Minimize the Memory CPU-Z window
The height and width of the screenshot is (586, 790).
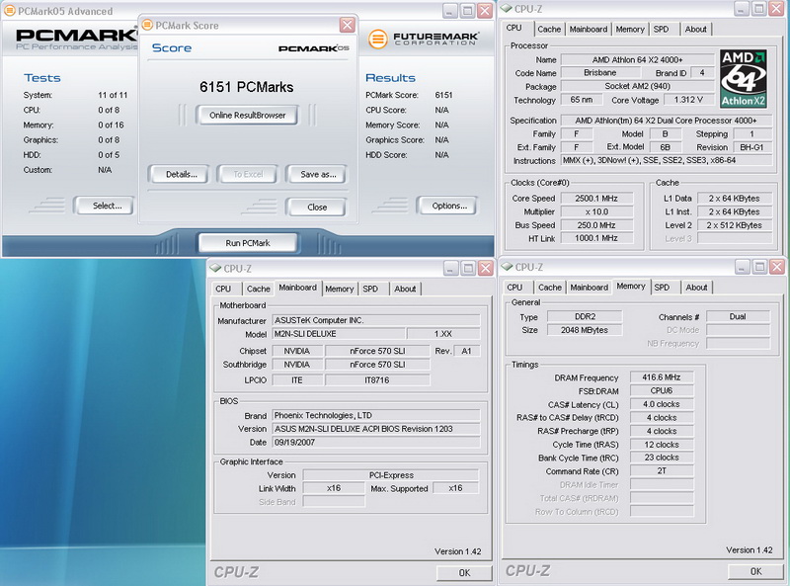(x=742, y=266)
